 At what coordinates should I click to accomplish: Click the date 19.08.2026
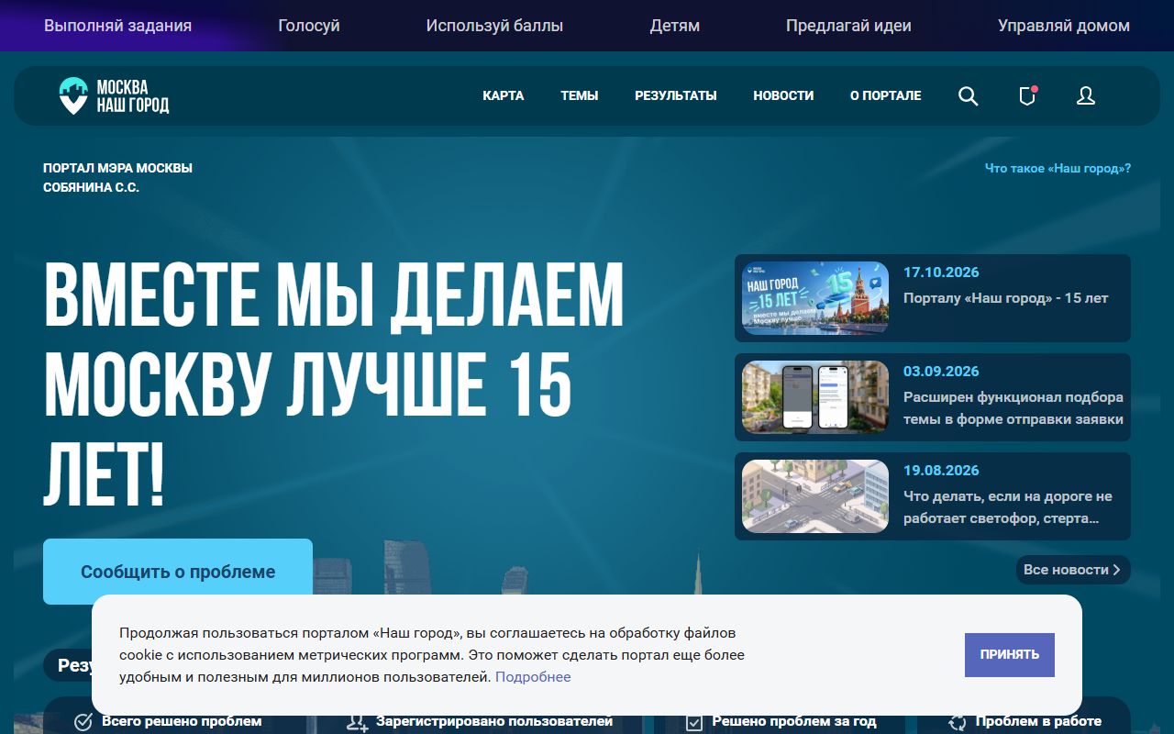(941, 471)
